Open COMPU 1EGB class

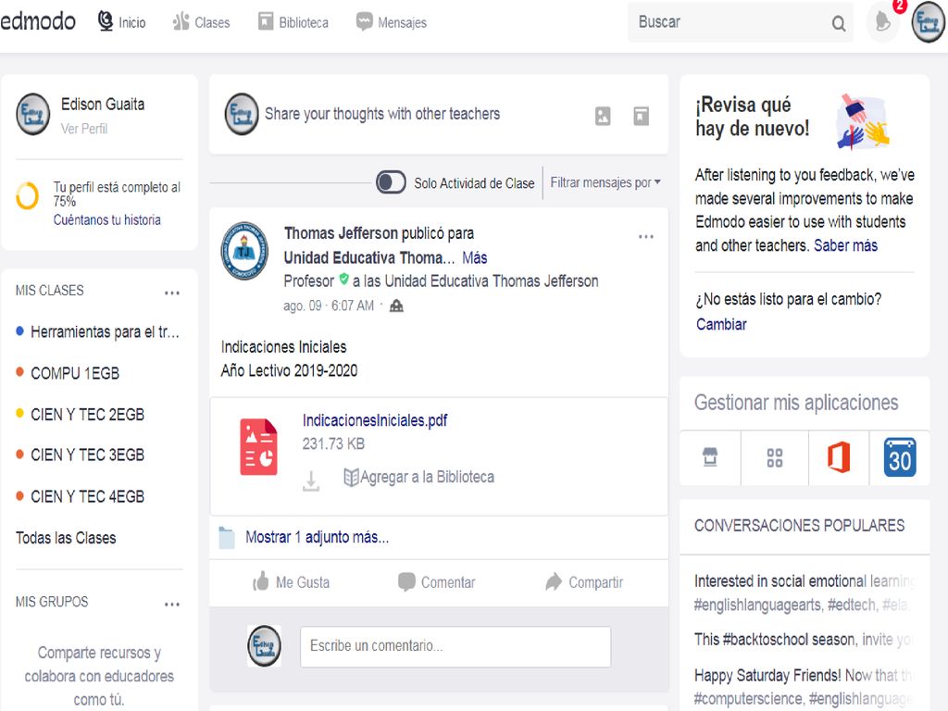75,373
